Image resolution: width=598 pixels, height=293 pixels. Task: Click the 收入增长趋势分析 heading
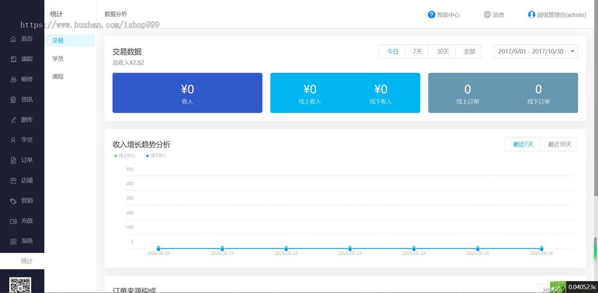(142, 144)
